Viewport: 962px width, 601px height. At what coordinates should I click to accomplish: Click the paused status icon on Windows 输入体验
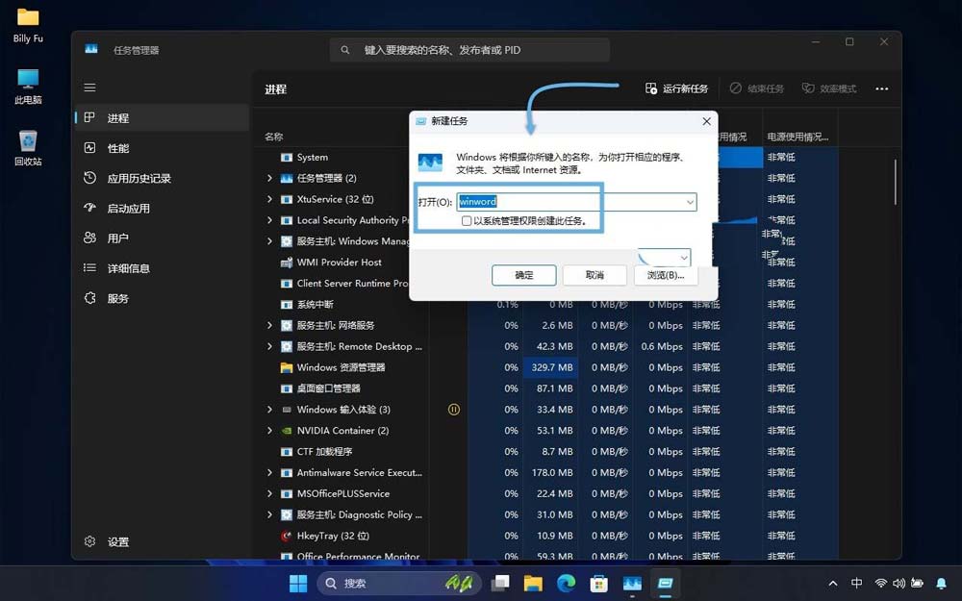pos(453,409)
